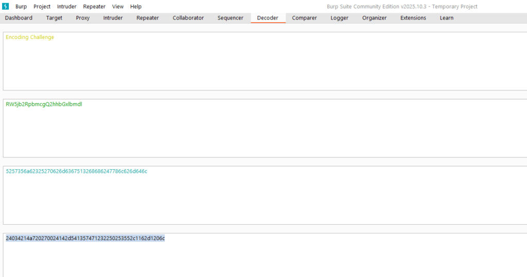The height and width of the screenshot is (277, 527).
Task: Open the Burp menu
Action: (21, 6)
